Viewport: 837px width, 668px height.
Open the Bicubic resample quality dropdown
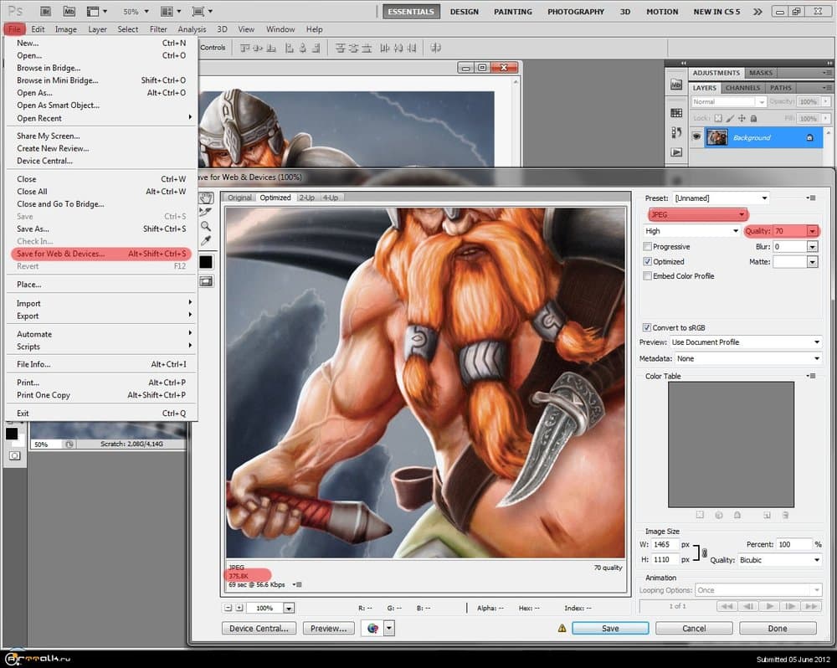click(x=780, y=559)
